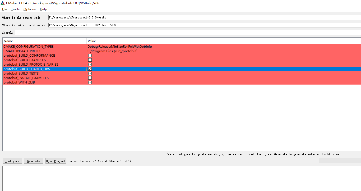Uncheck protobuf_BUILD_SHARED_LIBS checkbox

click(x=90, y=69)
